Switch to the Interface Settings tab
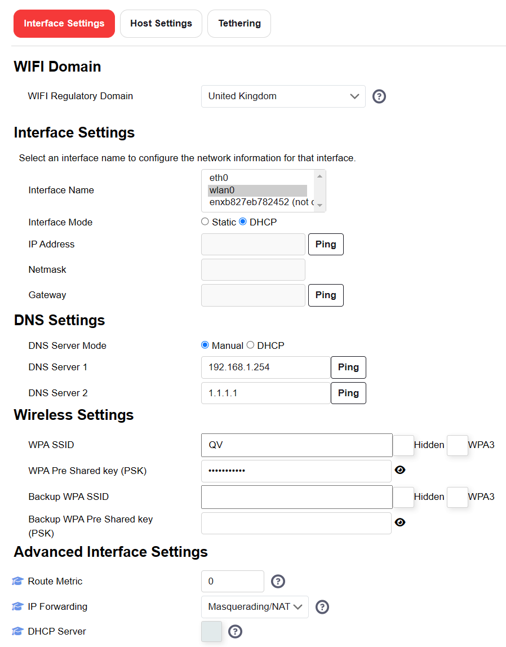 pyautogui.click(x=64, y=24)
